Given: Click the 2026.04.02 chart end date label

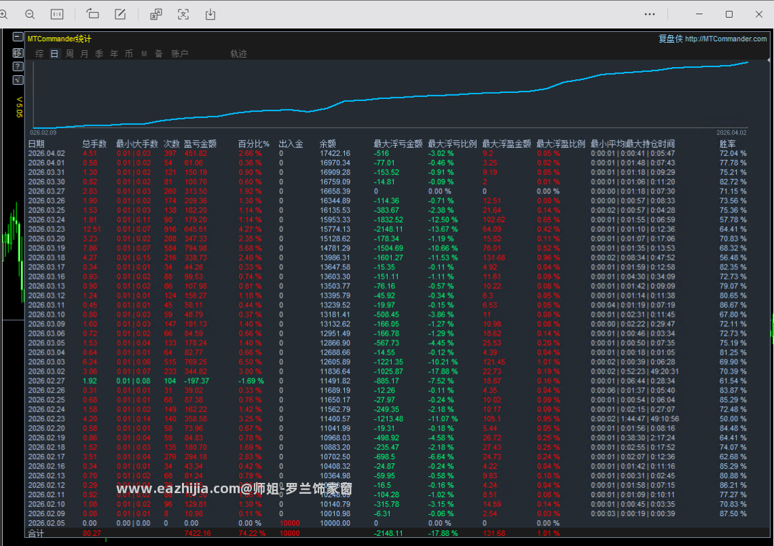Looking at the screenshot, I should tap(731, 133).
